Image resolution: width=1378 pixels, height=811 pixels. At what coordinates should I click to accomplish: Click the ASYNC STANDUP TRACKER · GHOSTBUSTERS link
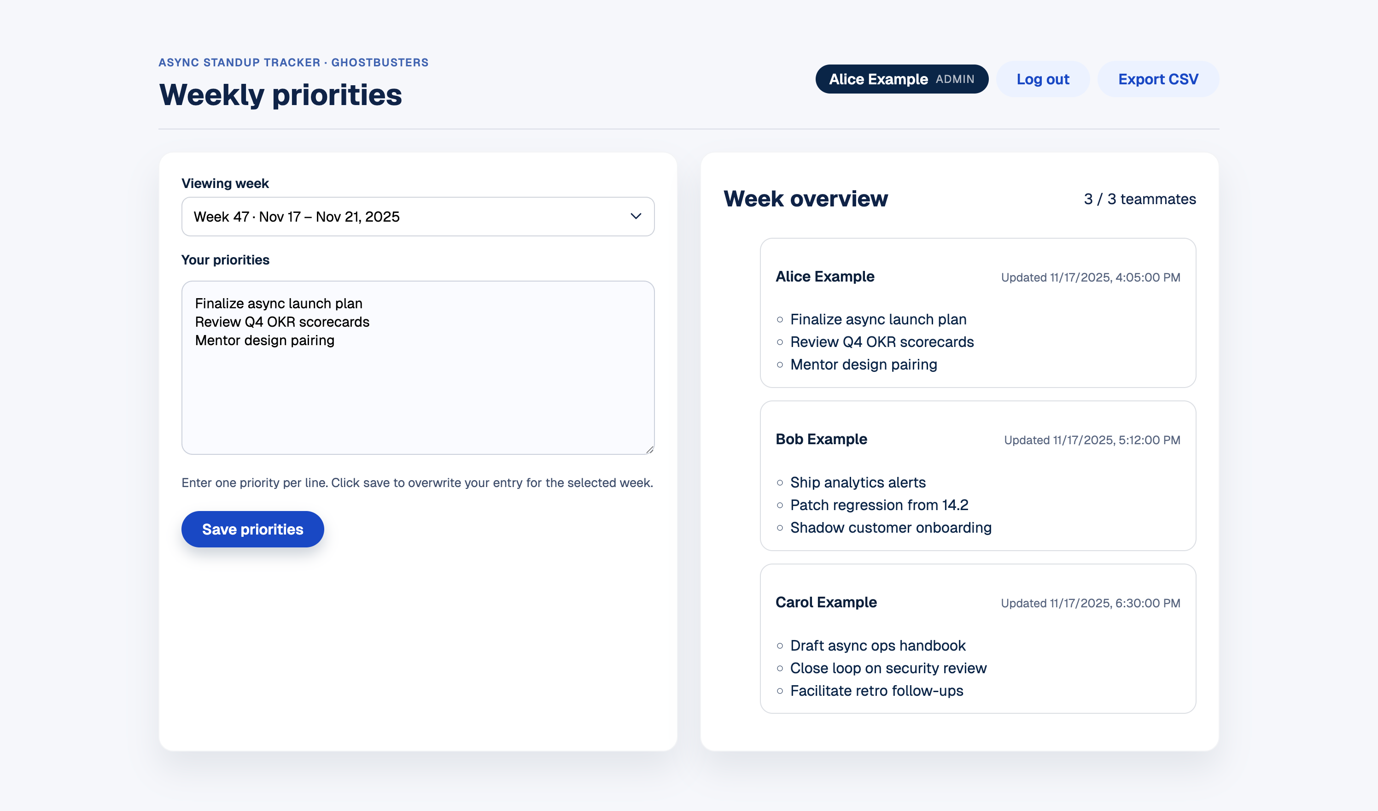click(293, 62)
